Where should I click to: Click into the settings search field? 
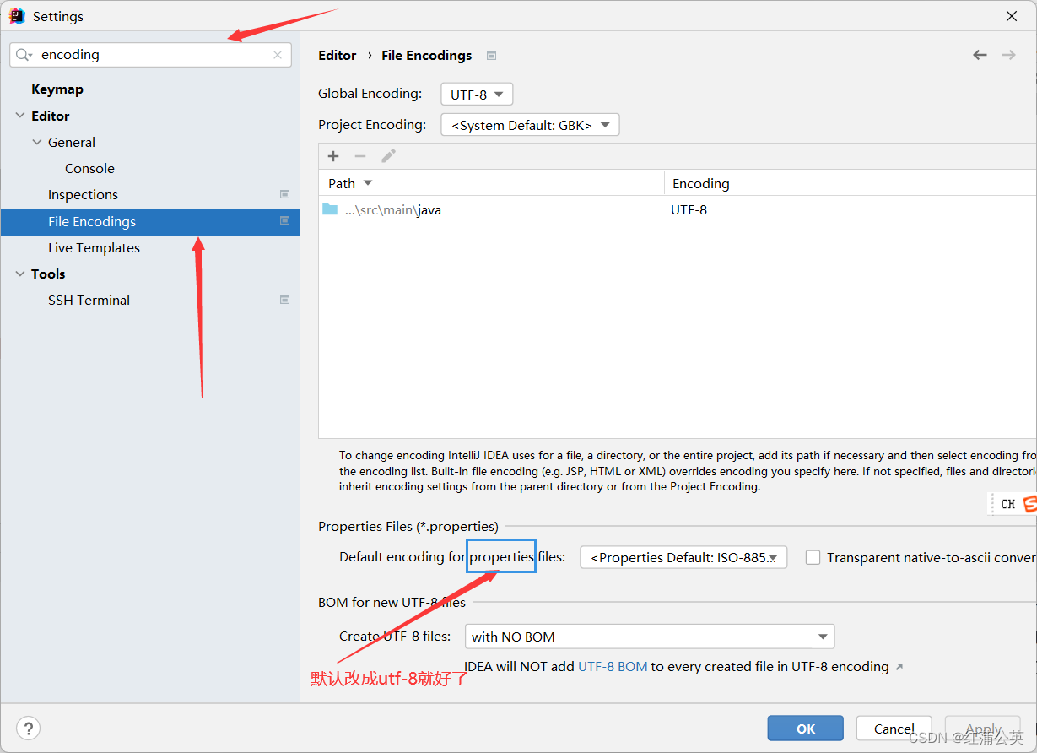coord(150,55)
